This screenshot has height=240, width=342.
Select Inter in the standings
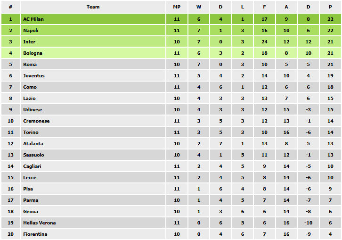click(x=29, y=42)
